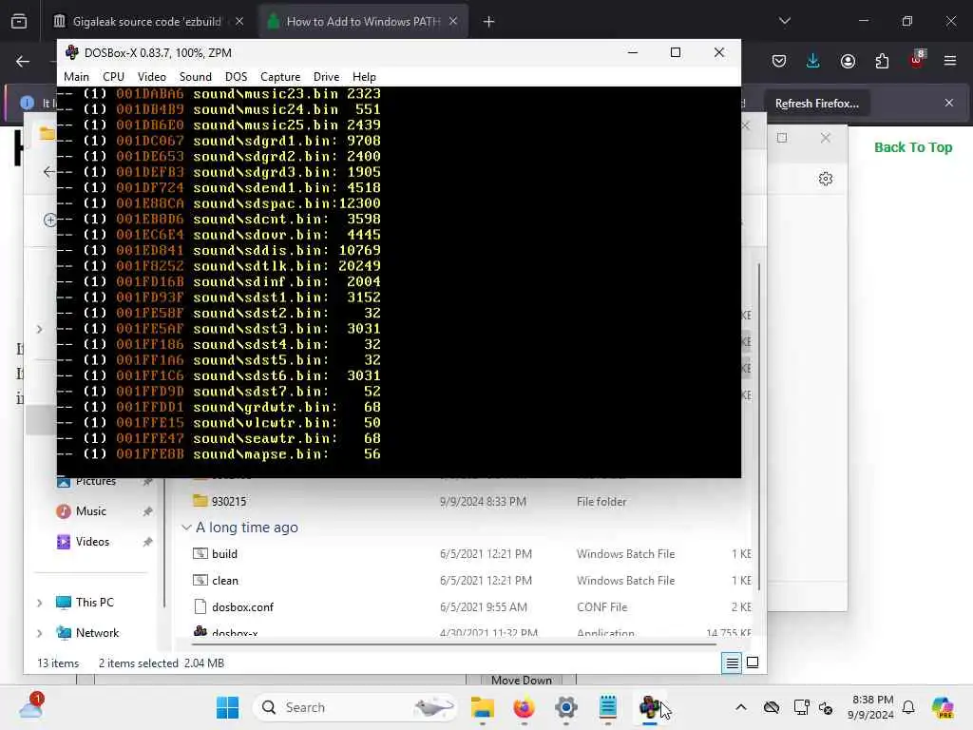The image size is (973, 730).
Task: Open Firefox from taskbar
Action: (x=525, y=707)
